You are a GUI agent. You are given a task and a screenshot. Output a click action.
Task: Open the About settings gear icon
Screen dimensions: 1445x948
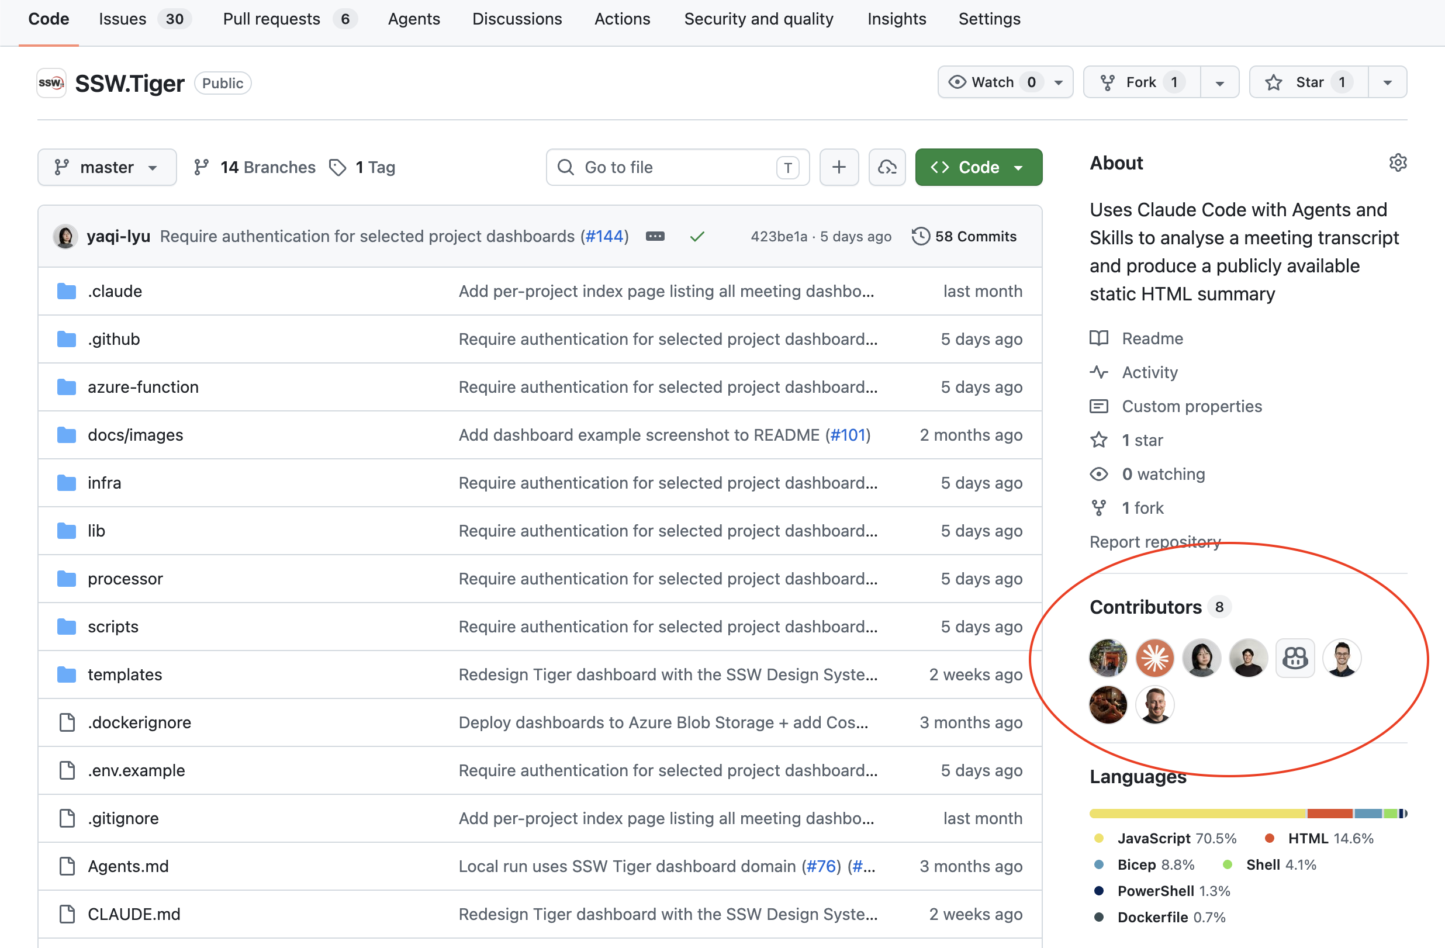pos(1398,162)
